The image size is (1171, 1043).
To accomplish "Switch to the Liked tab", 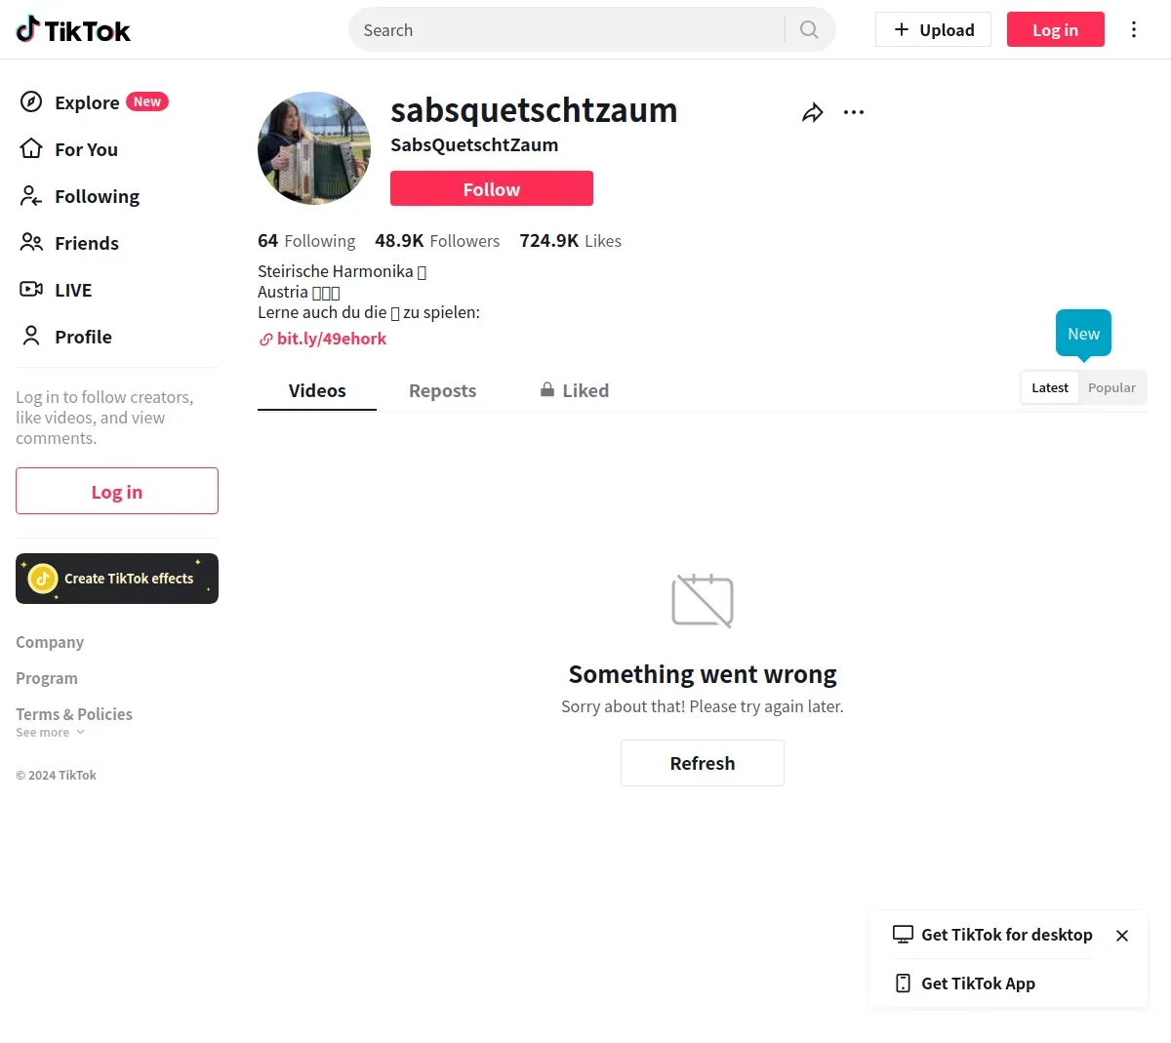I will [x=575, y=390].
